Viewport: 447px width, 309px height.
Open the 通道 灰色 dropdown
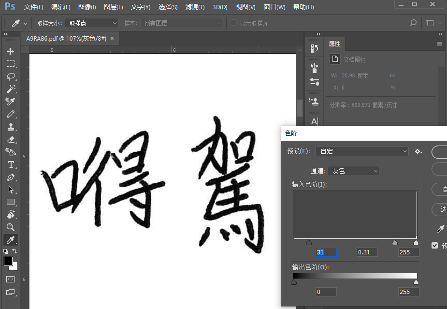coord(354,171)
